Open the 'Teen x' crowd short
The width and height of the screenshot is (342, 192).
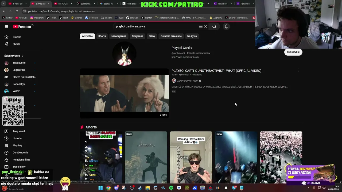point(281,157)
